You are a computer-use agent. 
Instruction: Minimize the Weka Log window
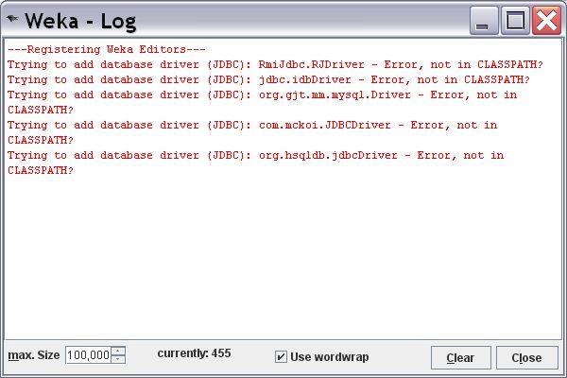(x=484, y=20)
